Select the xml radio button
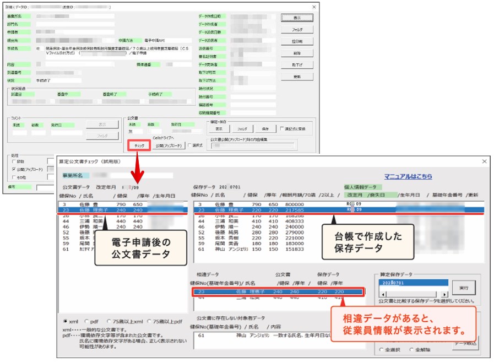494x362 pixels. pyautogui.click(x=65, y=321)
